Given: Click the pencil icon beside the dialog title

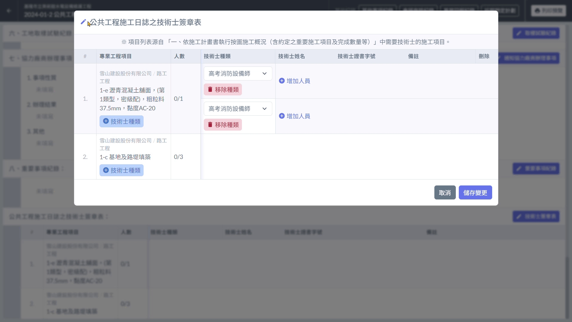Looking at the screenshot, I should tap(83, 22).
